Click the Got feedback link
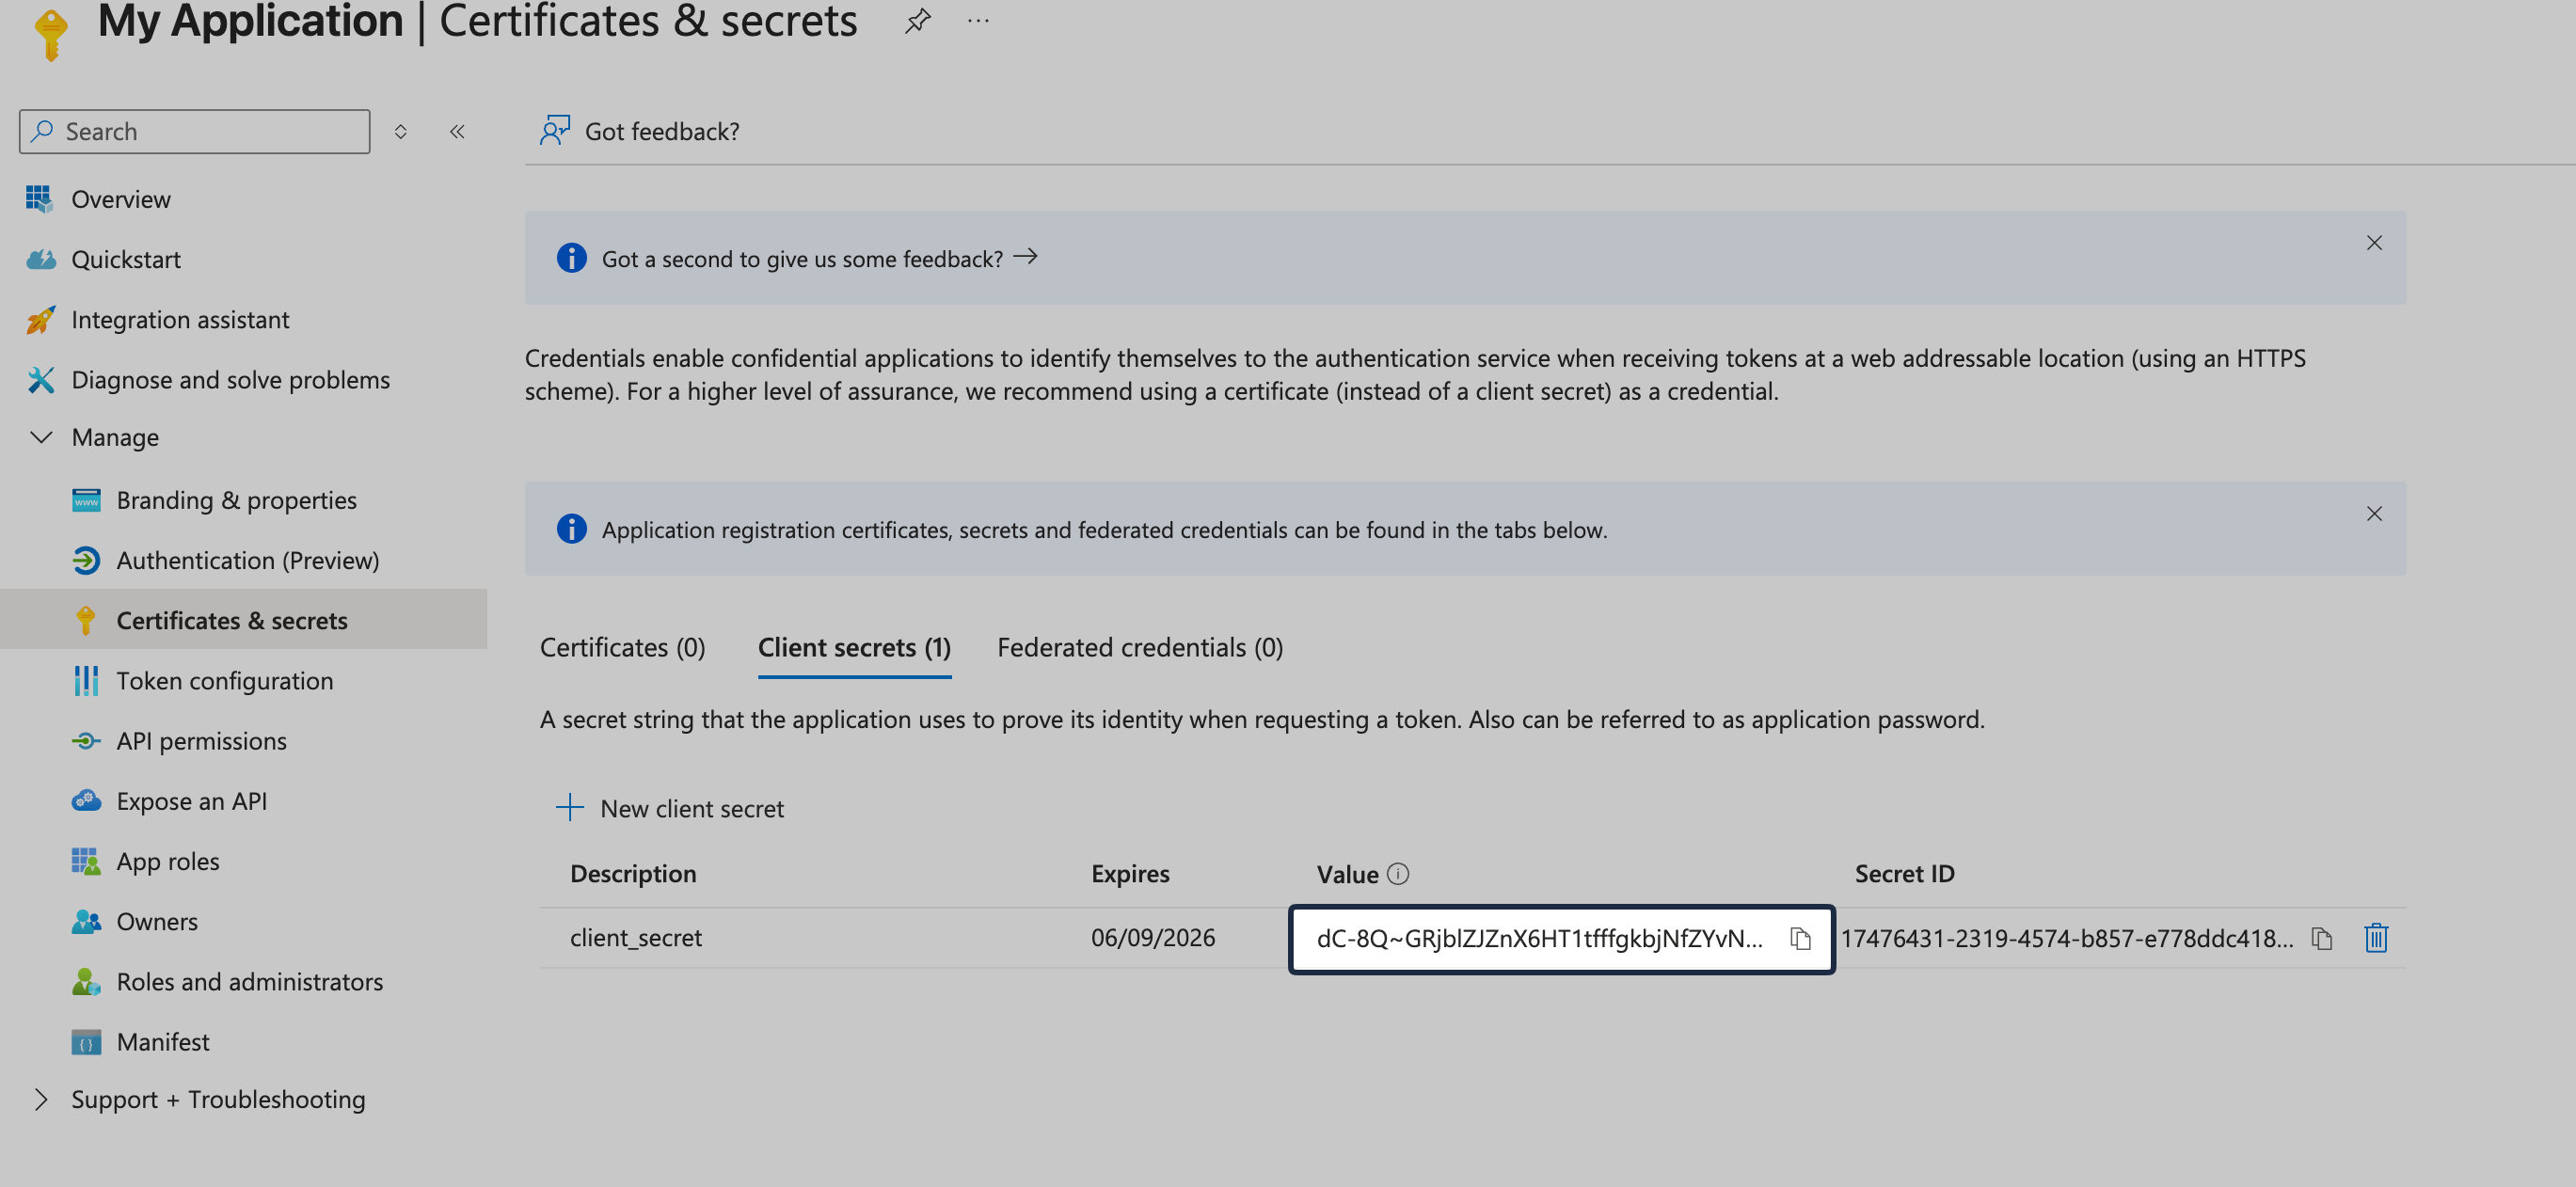The height and width of the screenshot is (1187, 2576). pos(662,130)
